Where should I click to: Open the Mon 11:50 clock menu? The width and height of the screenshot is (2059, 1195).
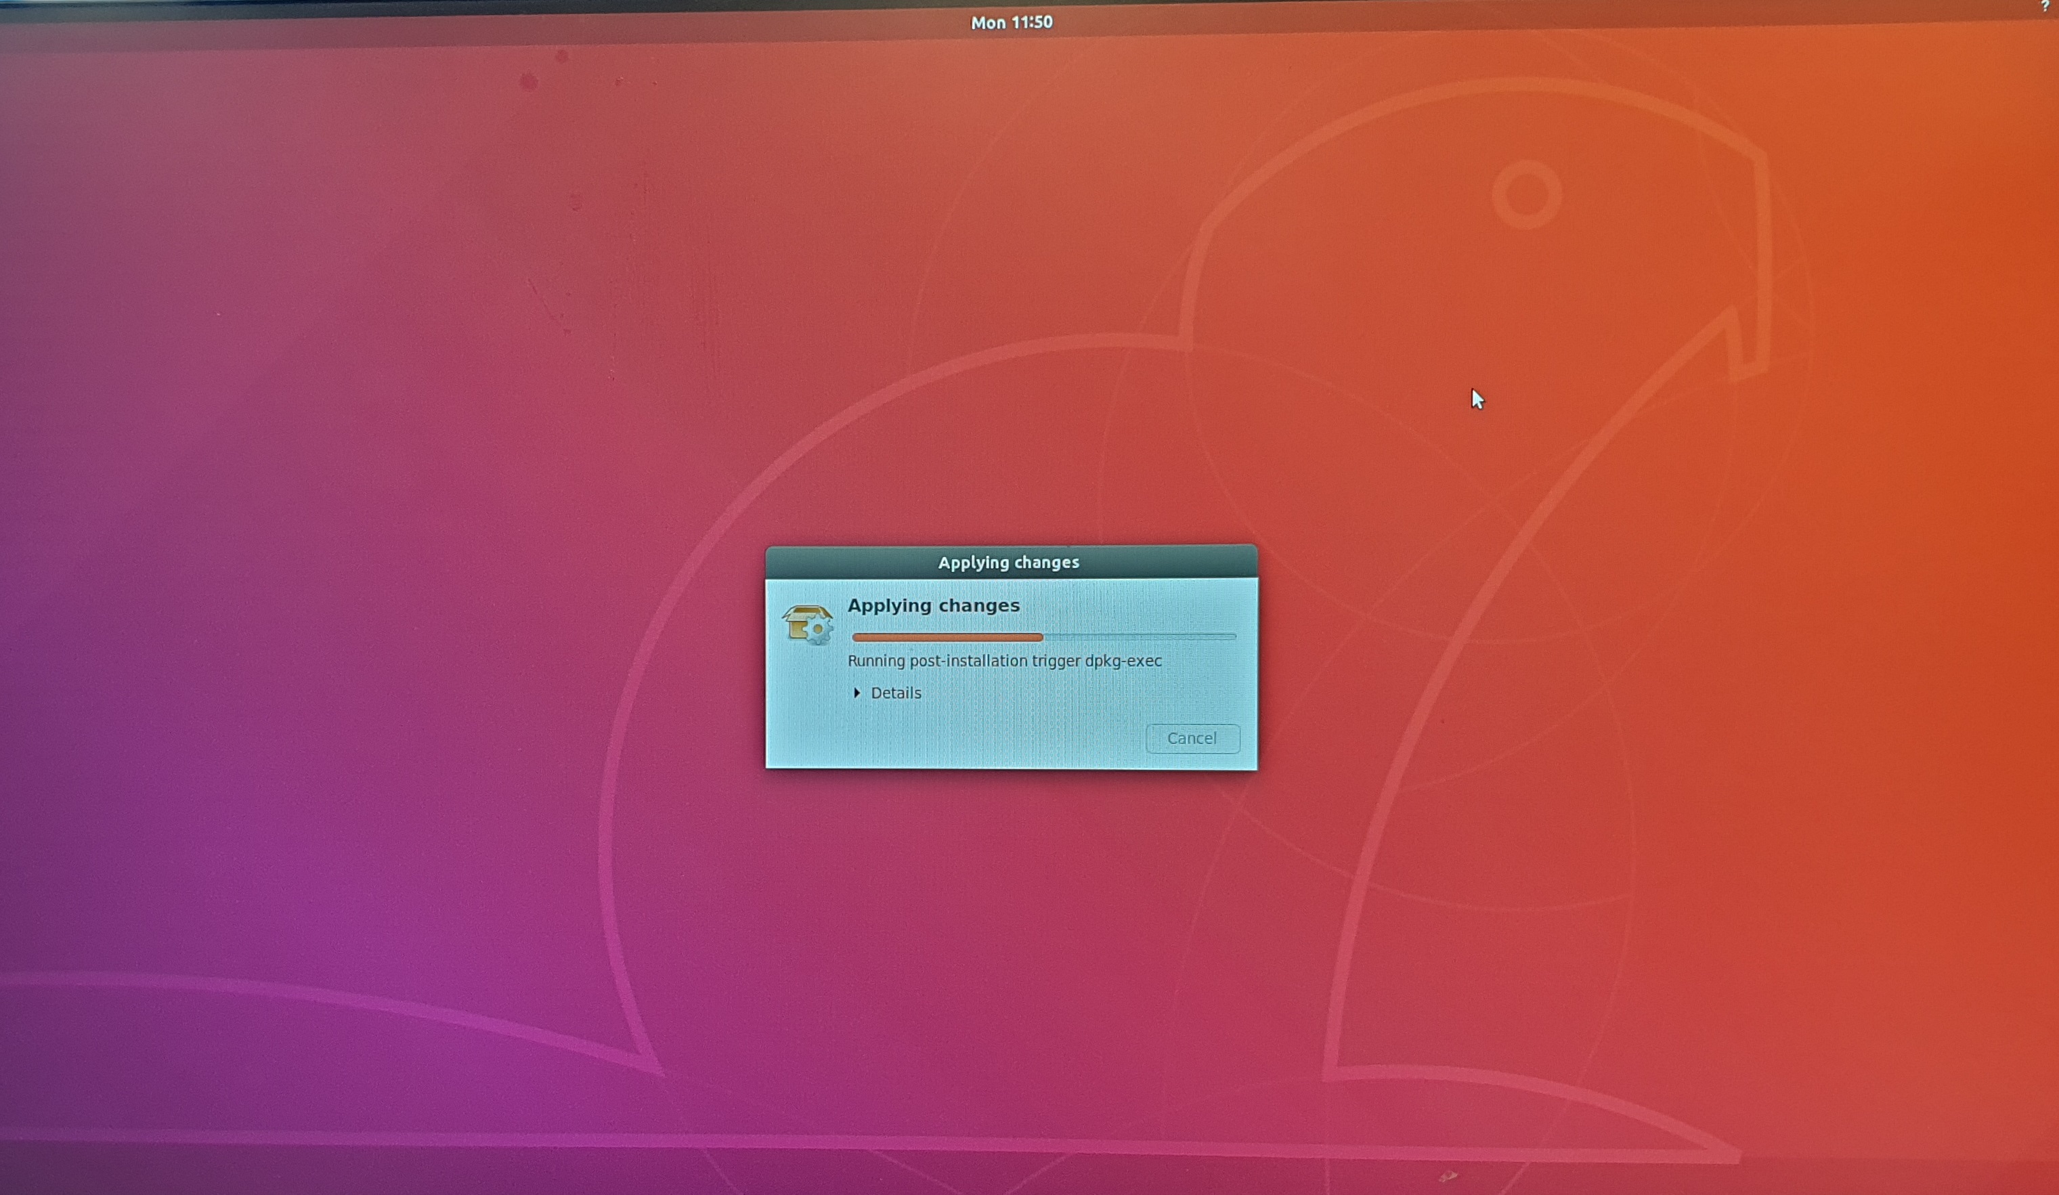coord(1011,23)
